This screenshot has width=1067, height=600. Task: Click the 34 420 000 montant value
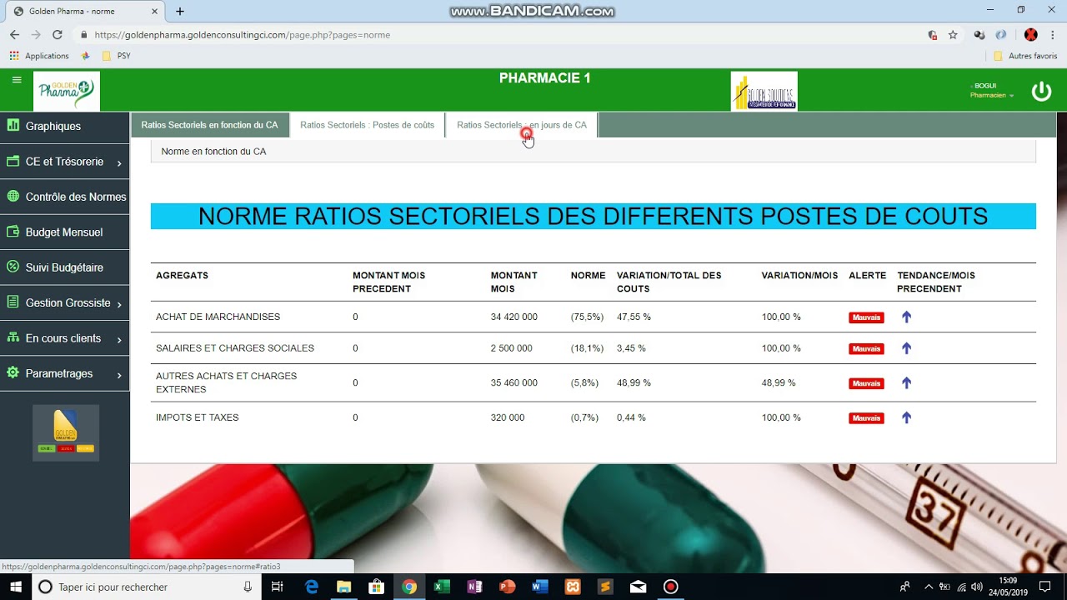tap(513, 317)
